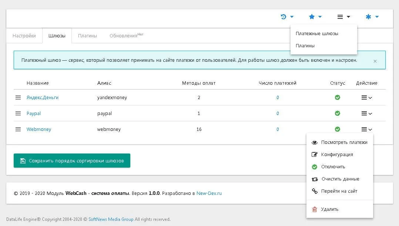Toggle green status check for Paypal
The height and width of the screenshot is (226, 399).
tap(338, 113)
